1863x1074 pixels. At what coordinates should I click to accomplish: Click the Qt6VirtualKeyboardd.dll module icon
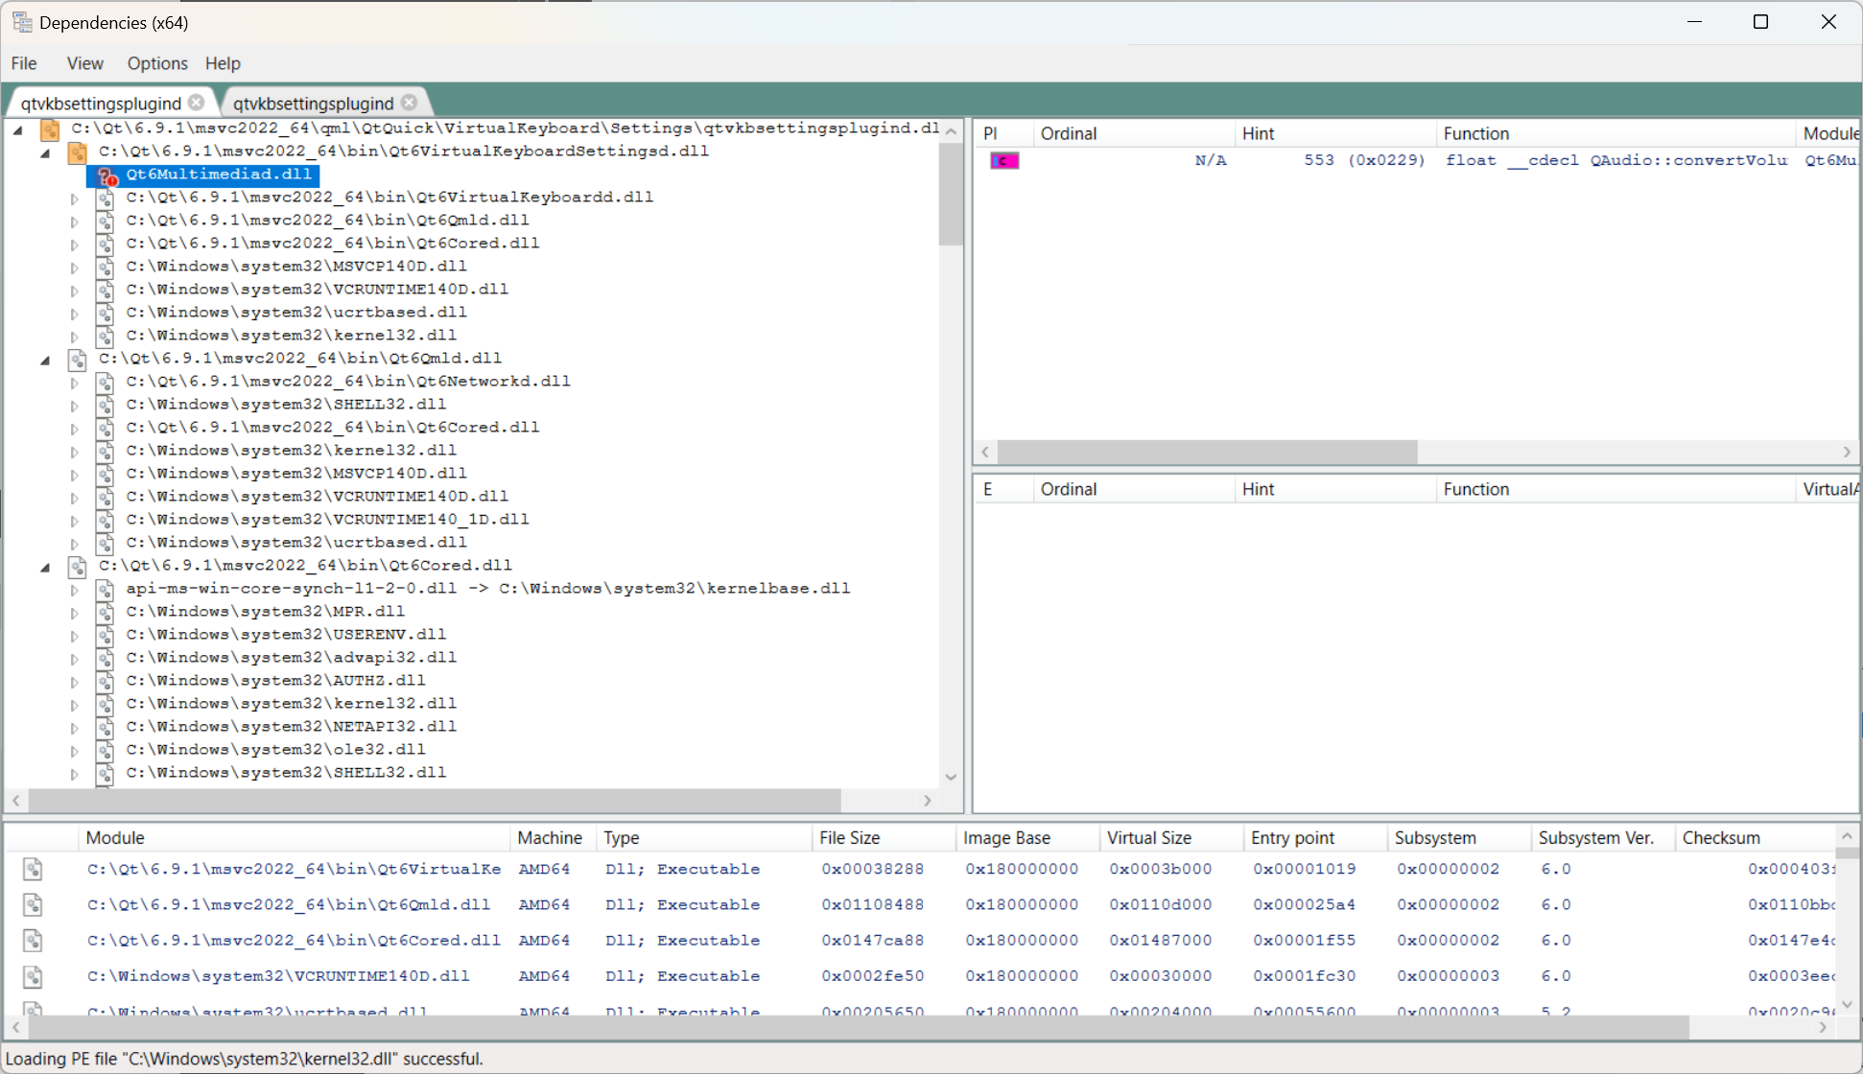pos(106,198)
